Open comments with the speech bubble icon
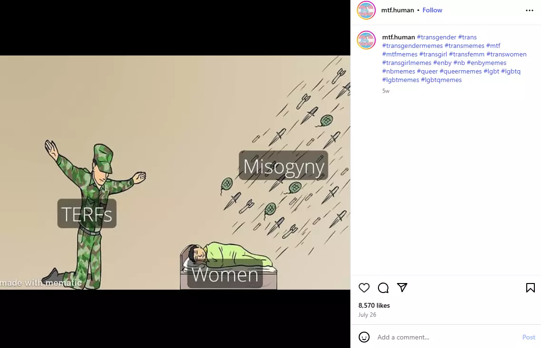Screen dimensions: 541x348 [x=383, y=288]
